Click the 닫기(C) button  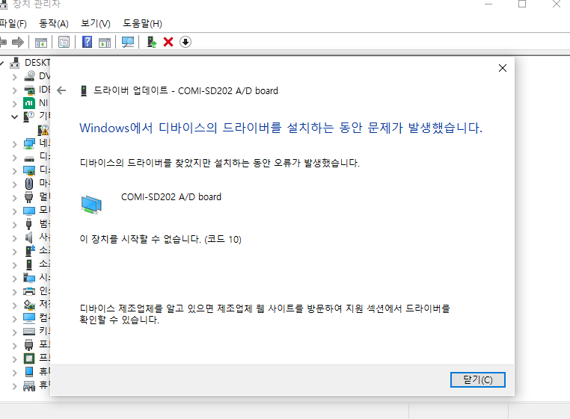coord(478,379)
